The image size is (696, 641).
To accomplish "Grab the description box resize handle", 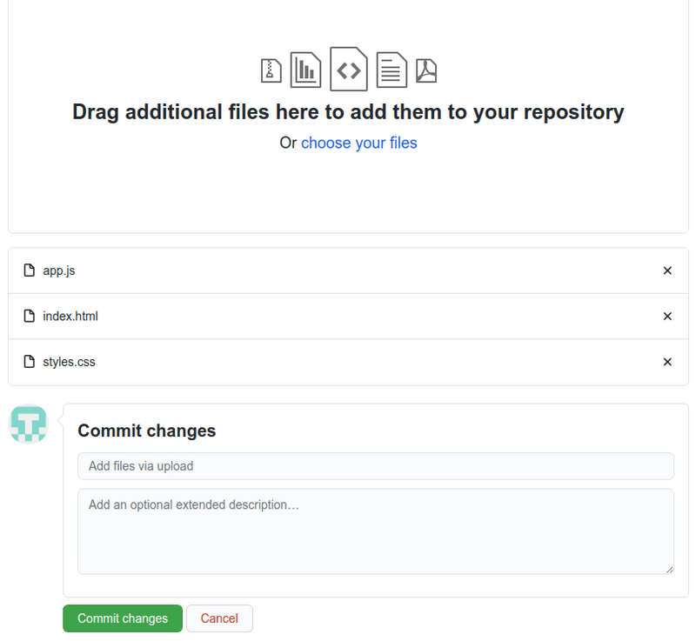I will point(669,569).
